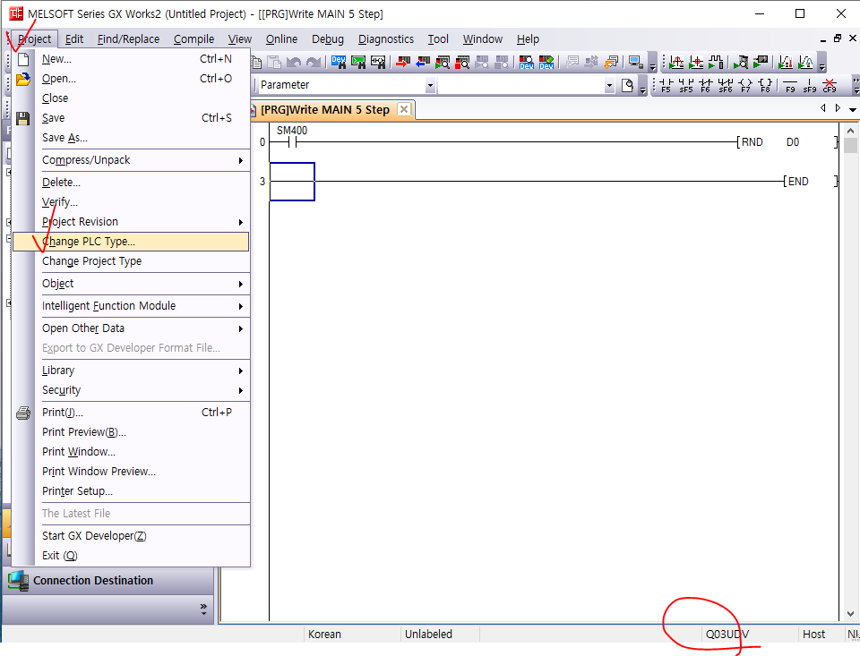Viewport: 860px width, 656px height.
Task: Insert closed branch with sF6 icon
Action: click(725, 85)
